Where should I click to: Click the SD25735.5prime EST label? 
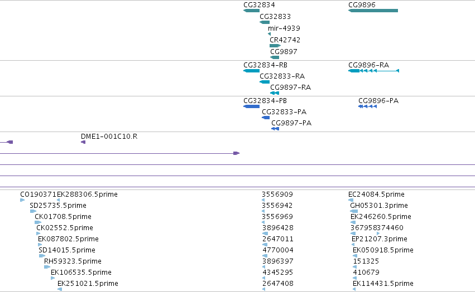coord(58,206)
